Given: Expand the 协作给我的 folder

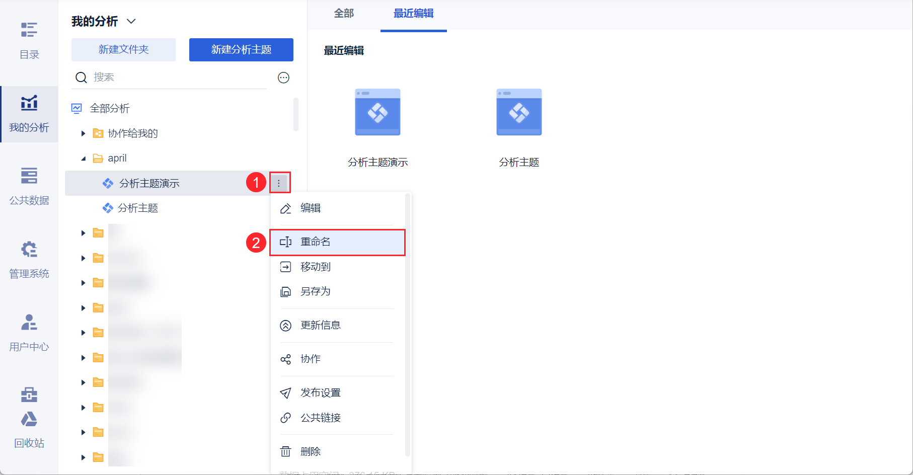Looking at the screenshot, I should [x=84, y=133].
